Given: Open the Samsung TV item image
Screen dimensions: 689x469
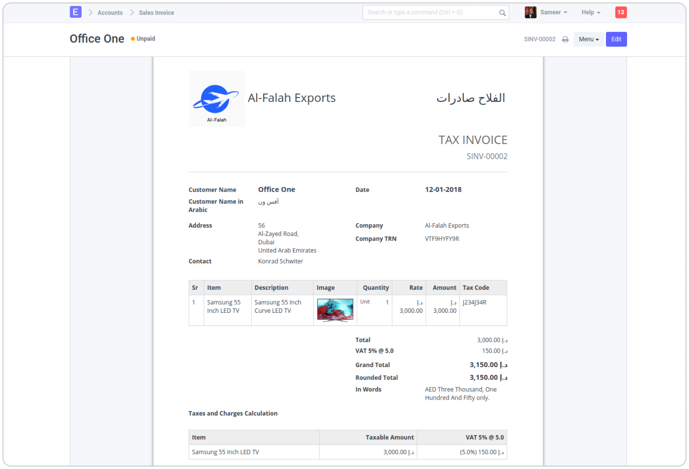Looking at the screenshot, I should click(x=335, y=310).
